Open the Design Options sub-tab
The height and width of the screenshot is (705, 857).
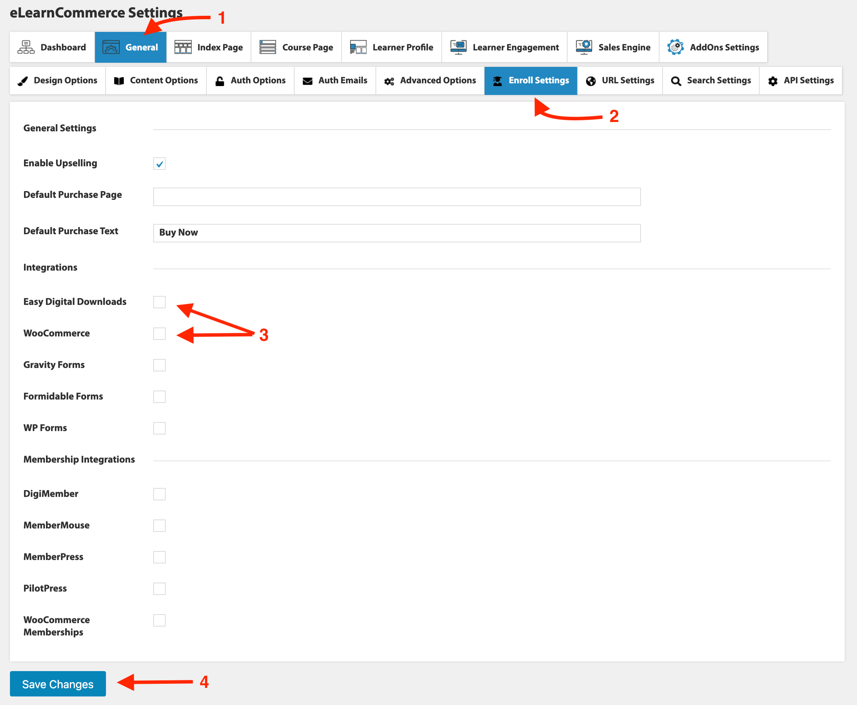tap(58, 81)
